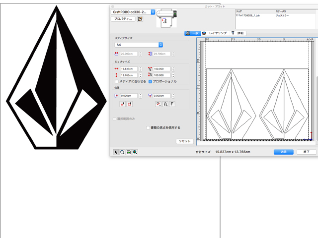This screenshot has width=318, height=238.
Task: Click the black diamond logo on canvas
Action: pyautogui.click(x=56, y=77)
